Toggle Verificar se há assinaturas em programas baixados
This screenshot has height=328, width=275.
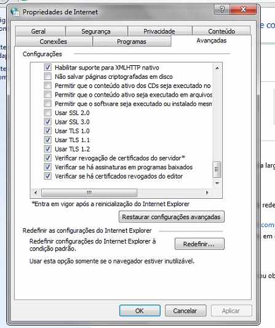(48, 167)
